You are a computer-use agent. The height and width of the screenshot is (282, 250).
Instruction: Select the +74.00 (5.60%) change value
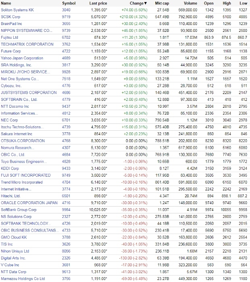pyautogui.click(x=134, y=10)
